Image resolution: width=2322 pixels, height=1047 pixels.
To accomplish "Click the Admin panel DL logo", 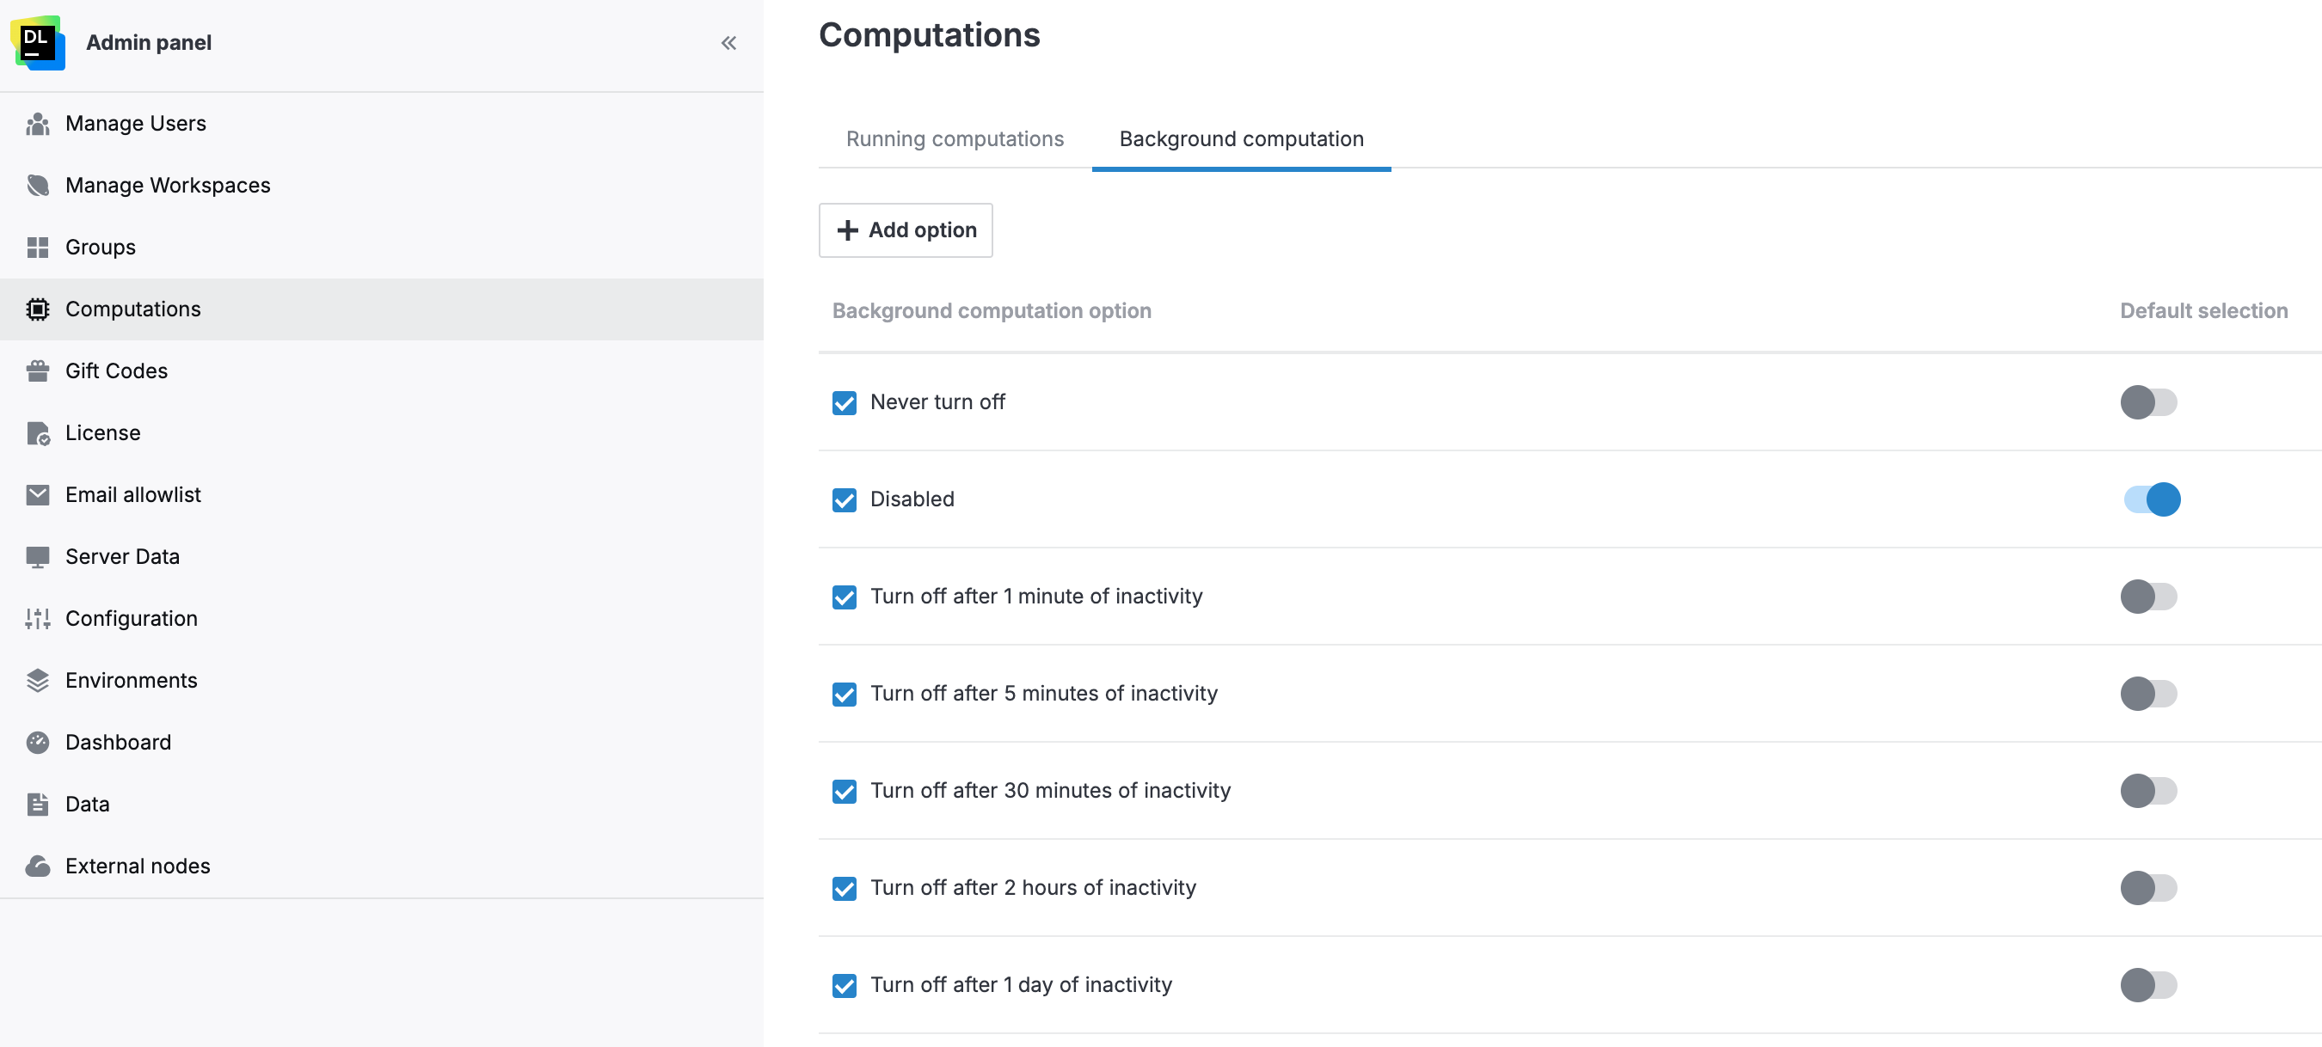I will (38, 42).
